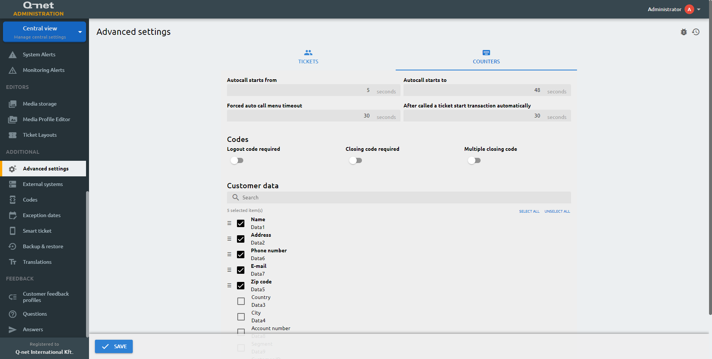Grab the E-mail row drag handle
The width and height of the screenshot is (712, 359).
pyautogui.click(x=229, y=270)
